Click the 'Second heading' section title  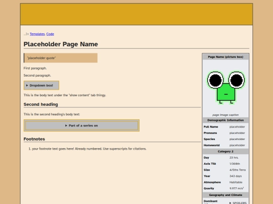click(41, 104)
